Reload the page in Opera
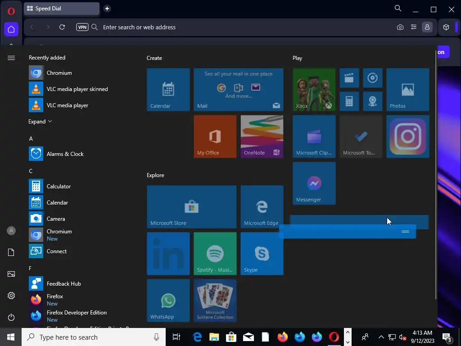The width and height of the screenshot is (461, 346). [x=62, y=27]
